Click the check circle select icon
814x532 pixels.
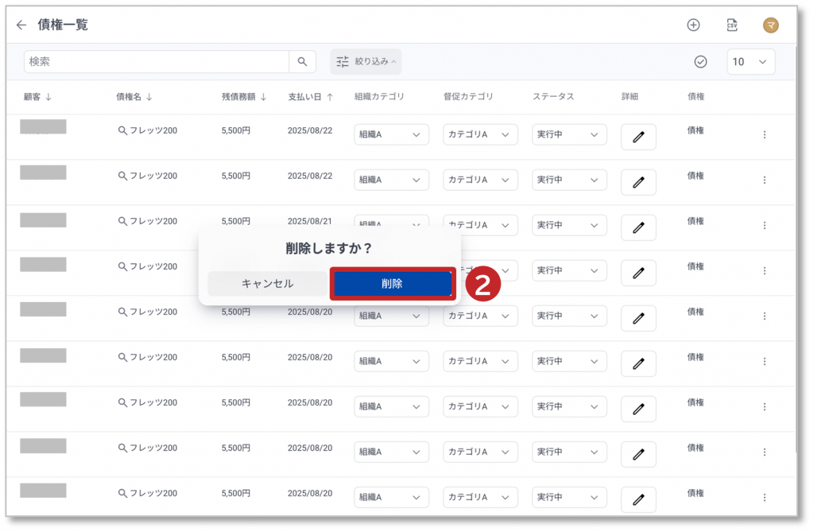click(700, 62)
